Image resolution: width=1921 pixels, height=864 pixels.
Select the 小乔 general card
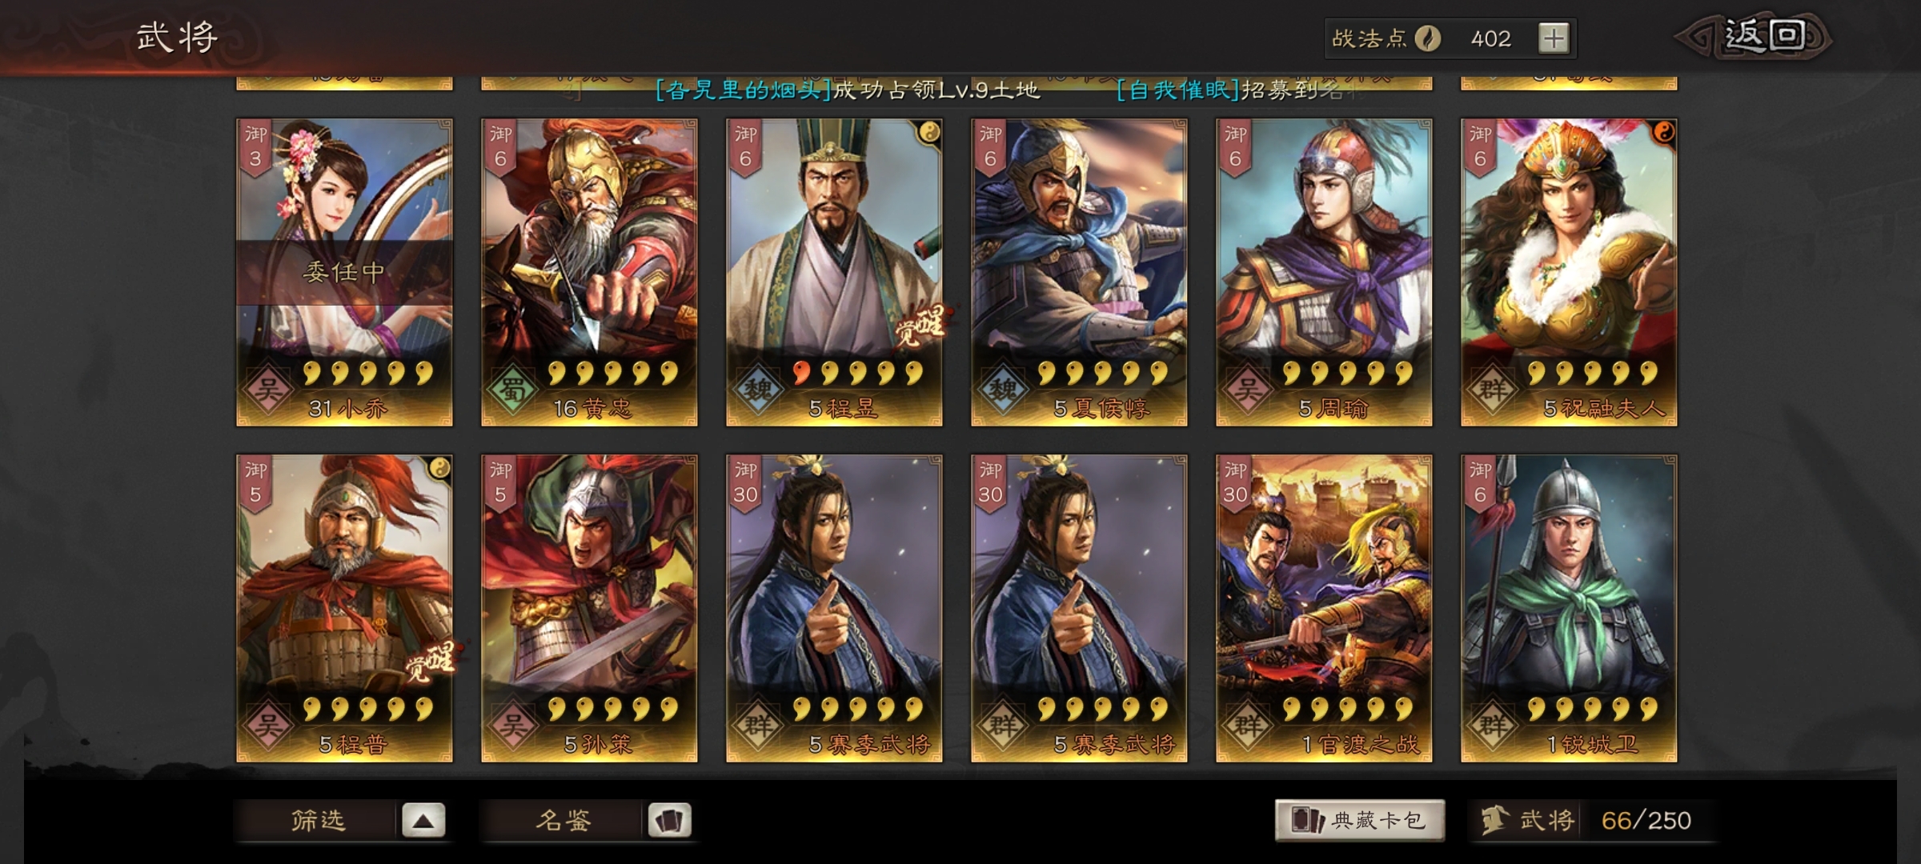coord(344,272)
